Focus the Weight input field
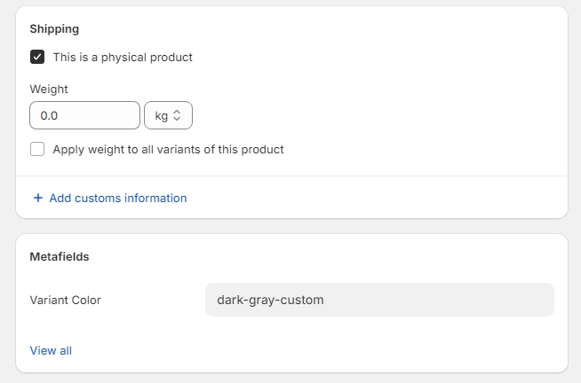The height and width of the screenshot is (383, 581). pos(84,115)
